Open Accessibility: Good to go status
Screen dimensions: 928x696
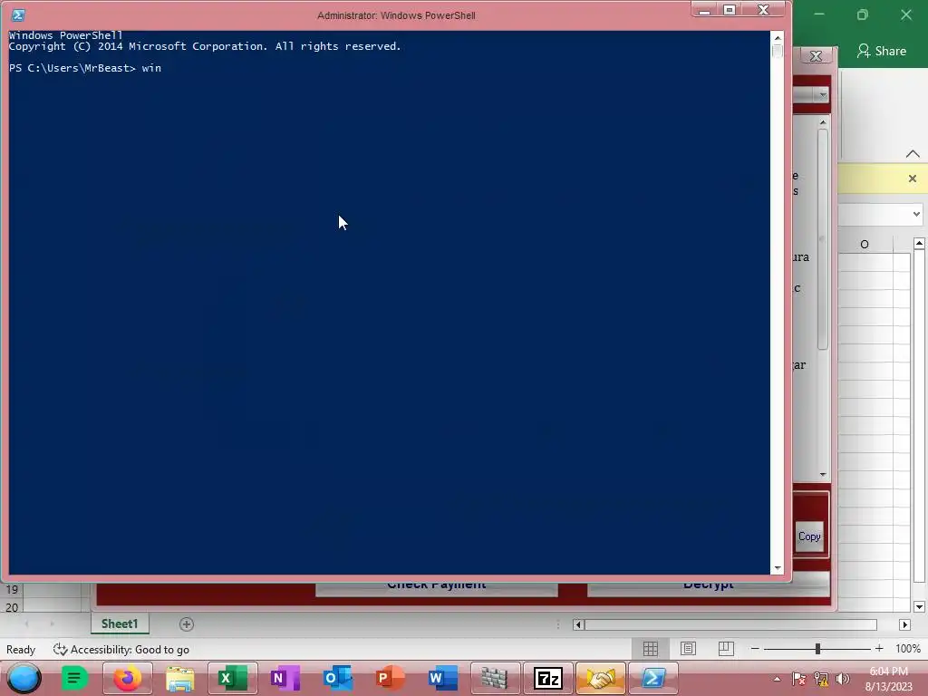tap(121, 649)
